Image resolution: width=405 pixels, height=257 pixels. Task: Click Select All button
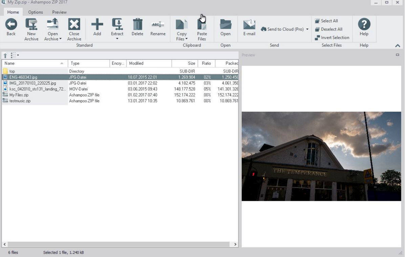pos(329,21)
